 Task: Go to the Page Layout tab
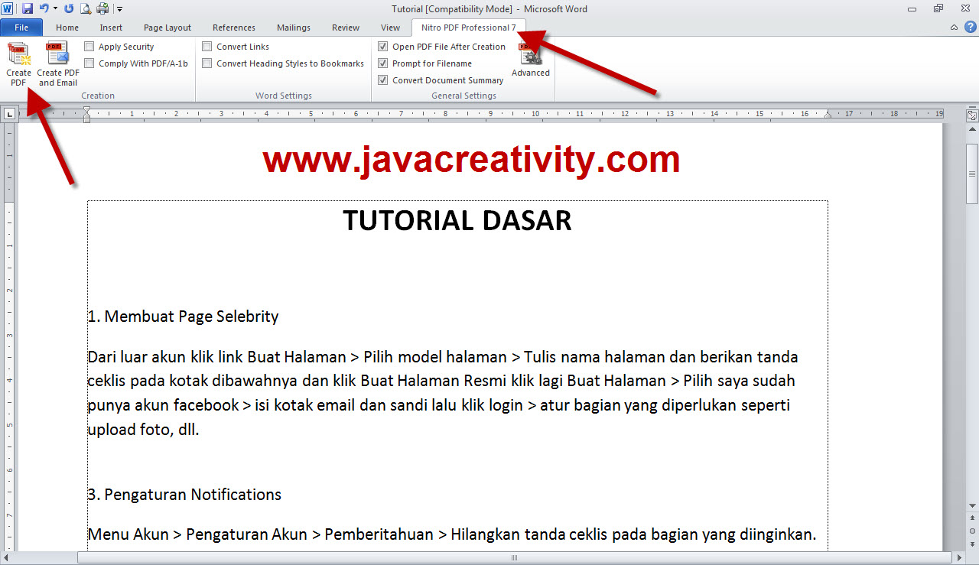pyautogui.click(x=168, y=28)
